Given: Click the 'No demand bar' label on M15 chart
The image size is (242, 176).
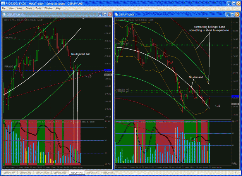Looking at the screenshot, I should point(81,54).
